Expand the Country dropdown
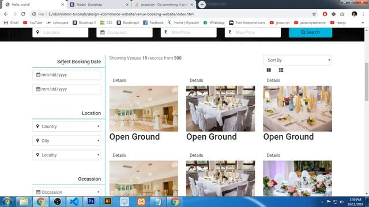 (67, 126)
